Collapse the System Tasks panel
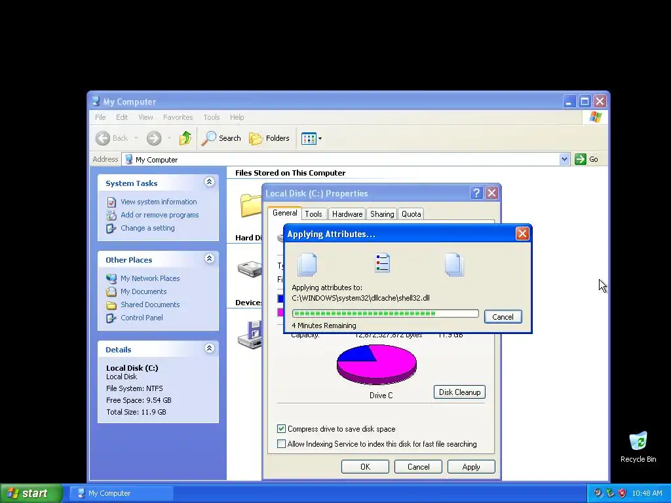The image size is (671, 503). pos(209,182)
